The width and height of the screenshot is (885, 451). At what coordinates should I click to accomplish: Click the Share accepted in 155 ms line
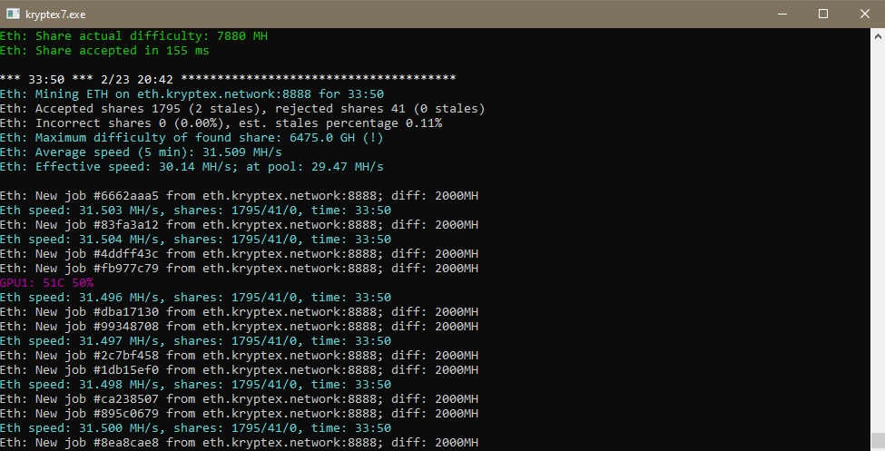pos(104,50)
